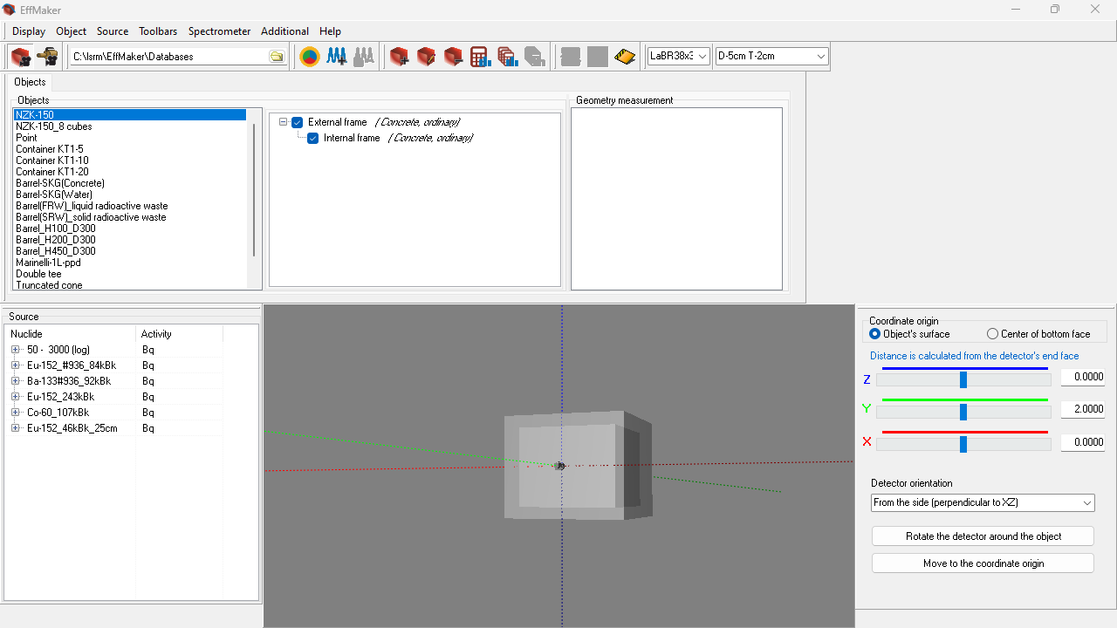
Task: Click Move to the coordinate origin button
Action: [x=983, y=563]
